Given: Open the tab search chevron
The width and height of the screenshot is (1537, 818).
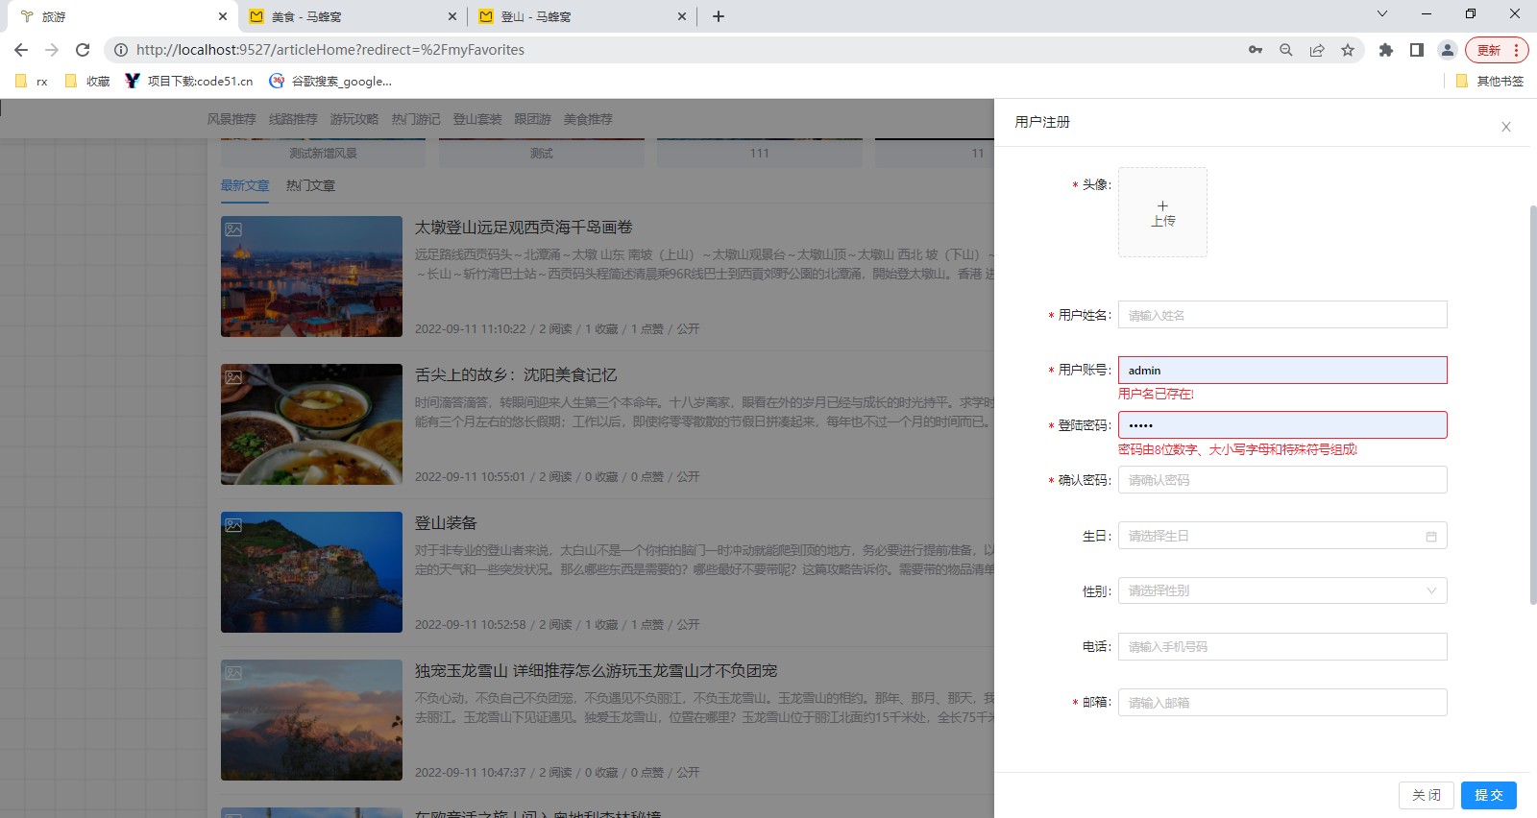Looking at the screenshot, I should (x=1382, y=14).
